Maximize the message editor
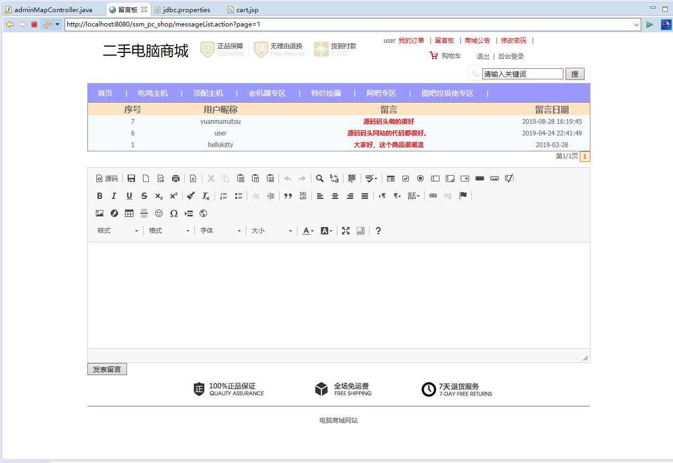The height and width of the screenshot is (463, 673). 346,230
